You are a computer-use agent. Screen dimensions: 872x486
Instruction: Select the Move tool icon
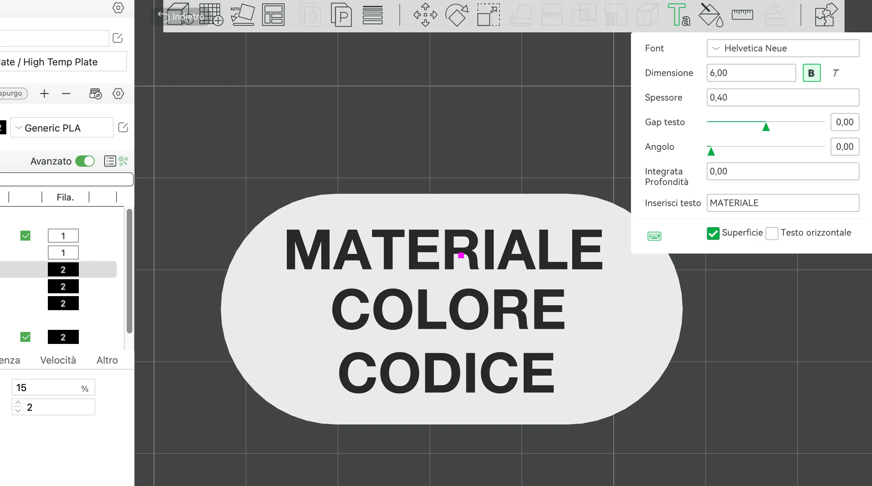click(x=425, y=15)
